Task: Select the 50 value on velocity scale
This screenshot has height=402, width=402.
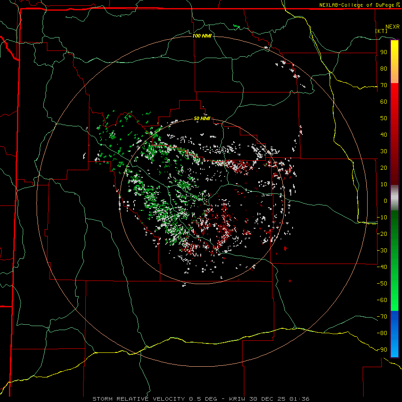Action: (384, 118)
